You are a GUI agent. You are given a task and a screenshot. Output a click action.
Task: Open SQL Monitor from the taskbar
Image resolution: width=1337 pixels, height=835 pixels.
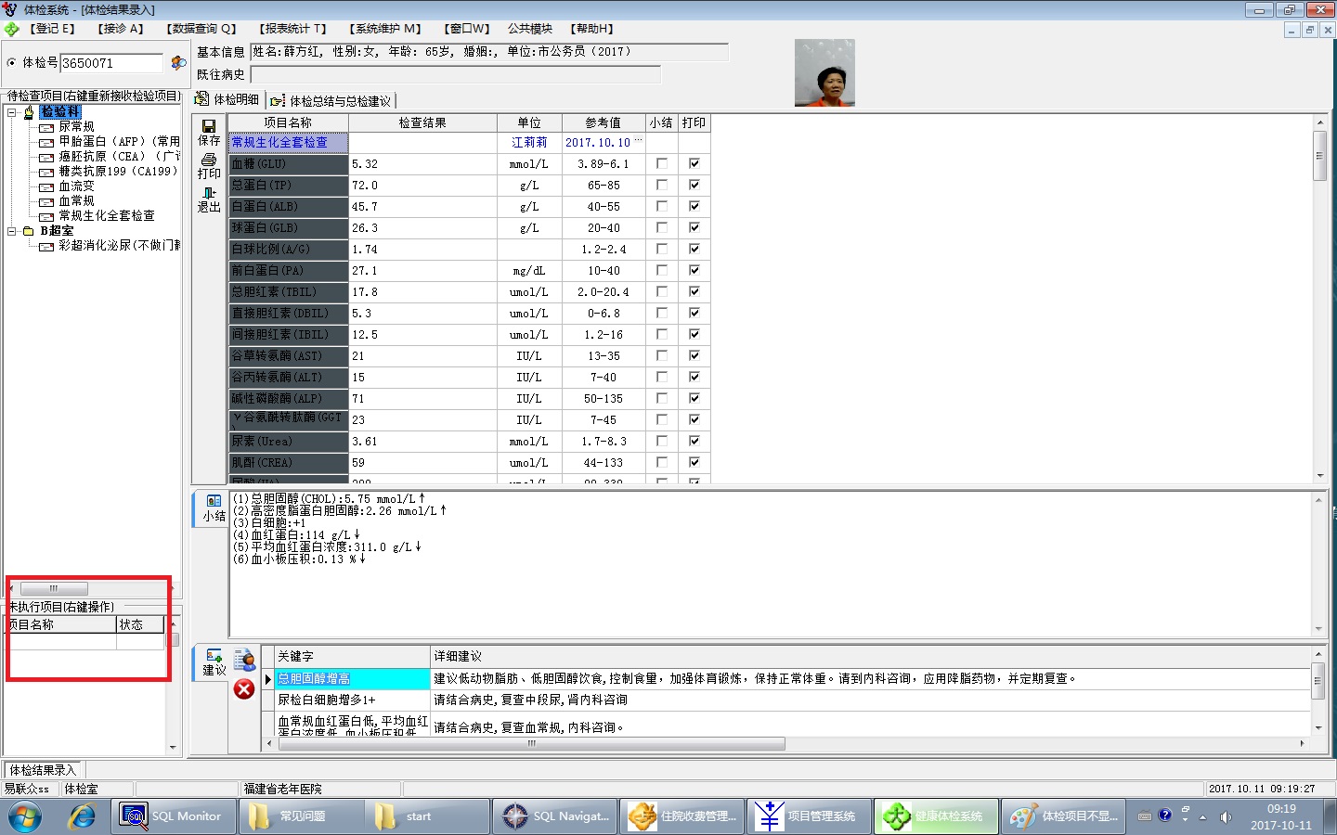click(x=173, y=816)
